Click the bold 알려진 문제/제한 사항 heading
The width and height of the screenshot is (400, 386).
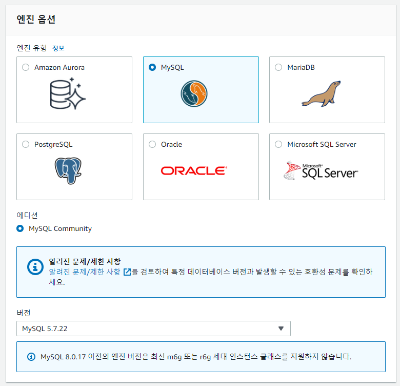(x=85, y=261)
